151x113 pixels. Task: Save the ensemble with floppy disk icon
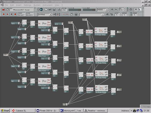[x=54, y=9]
